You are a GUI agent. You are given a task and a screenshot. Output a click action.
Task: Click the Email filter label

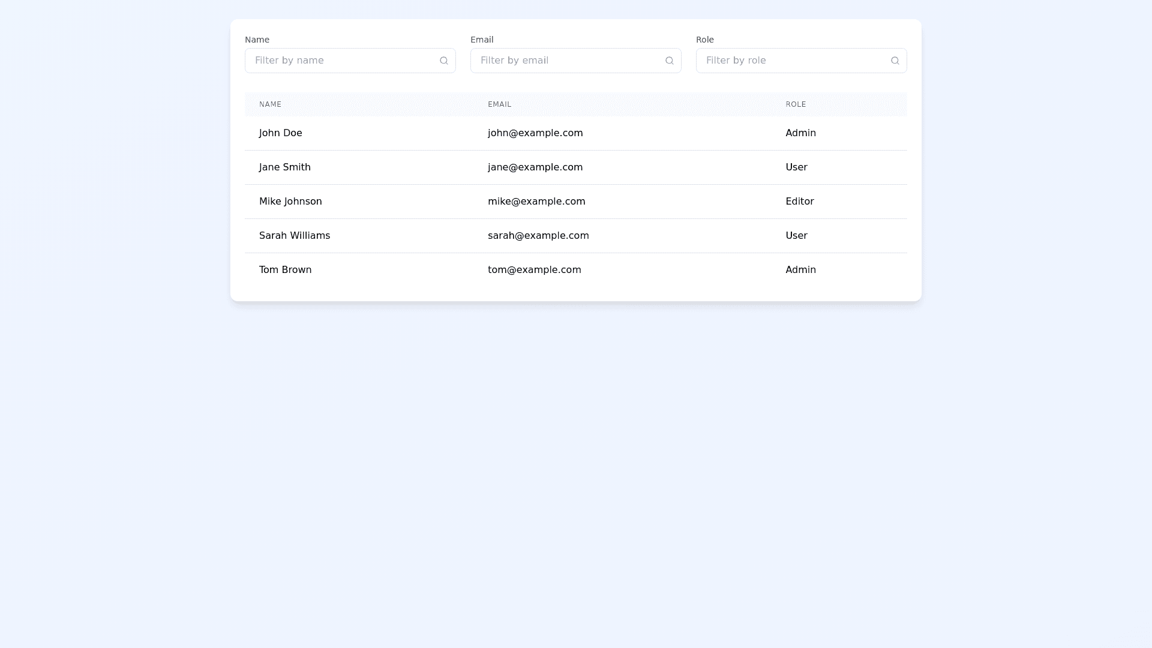[x=482, y=40]
